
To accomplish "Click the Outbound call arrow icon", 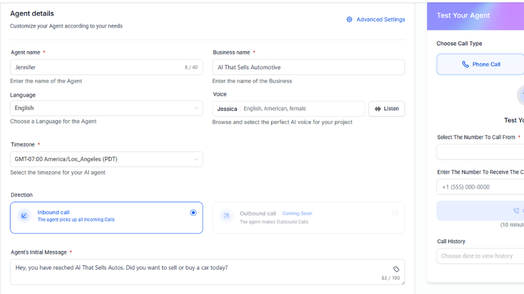I will click(x=226, y=216).
